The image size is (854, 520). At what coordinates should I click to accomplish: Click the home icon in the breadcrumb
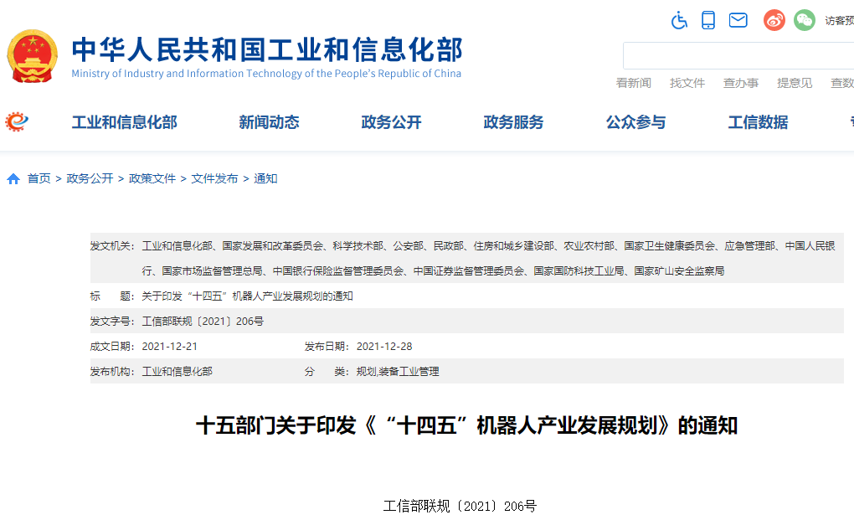click(12, 178)
